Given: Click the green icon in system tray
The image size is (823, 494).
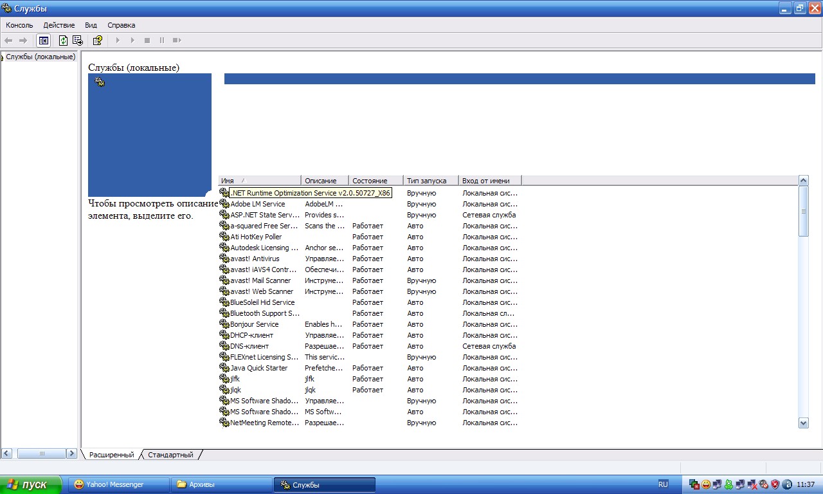Looking at the screenshot, I should tap(728, 484).
